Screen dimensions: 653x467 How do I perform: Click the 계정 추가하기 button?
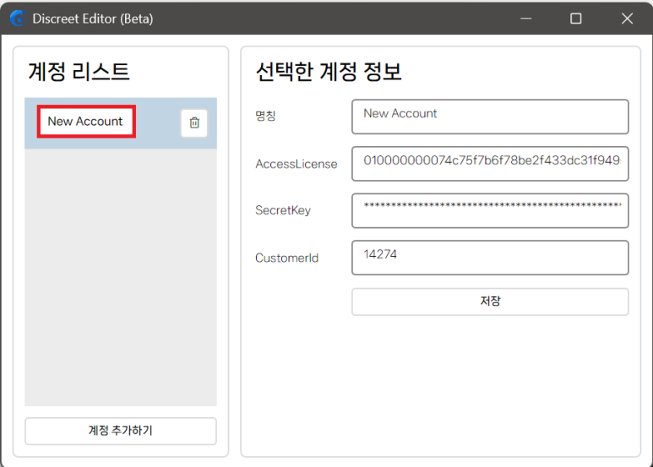(x=120, y=431)
